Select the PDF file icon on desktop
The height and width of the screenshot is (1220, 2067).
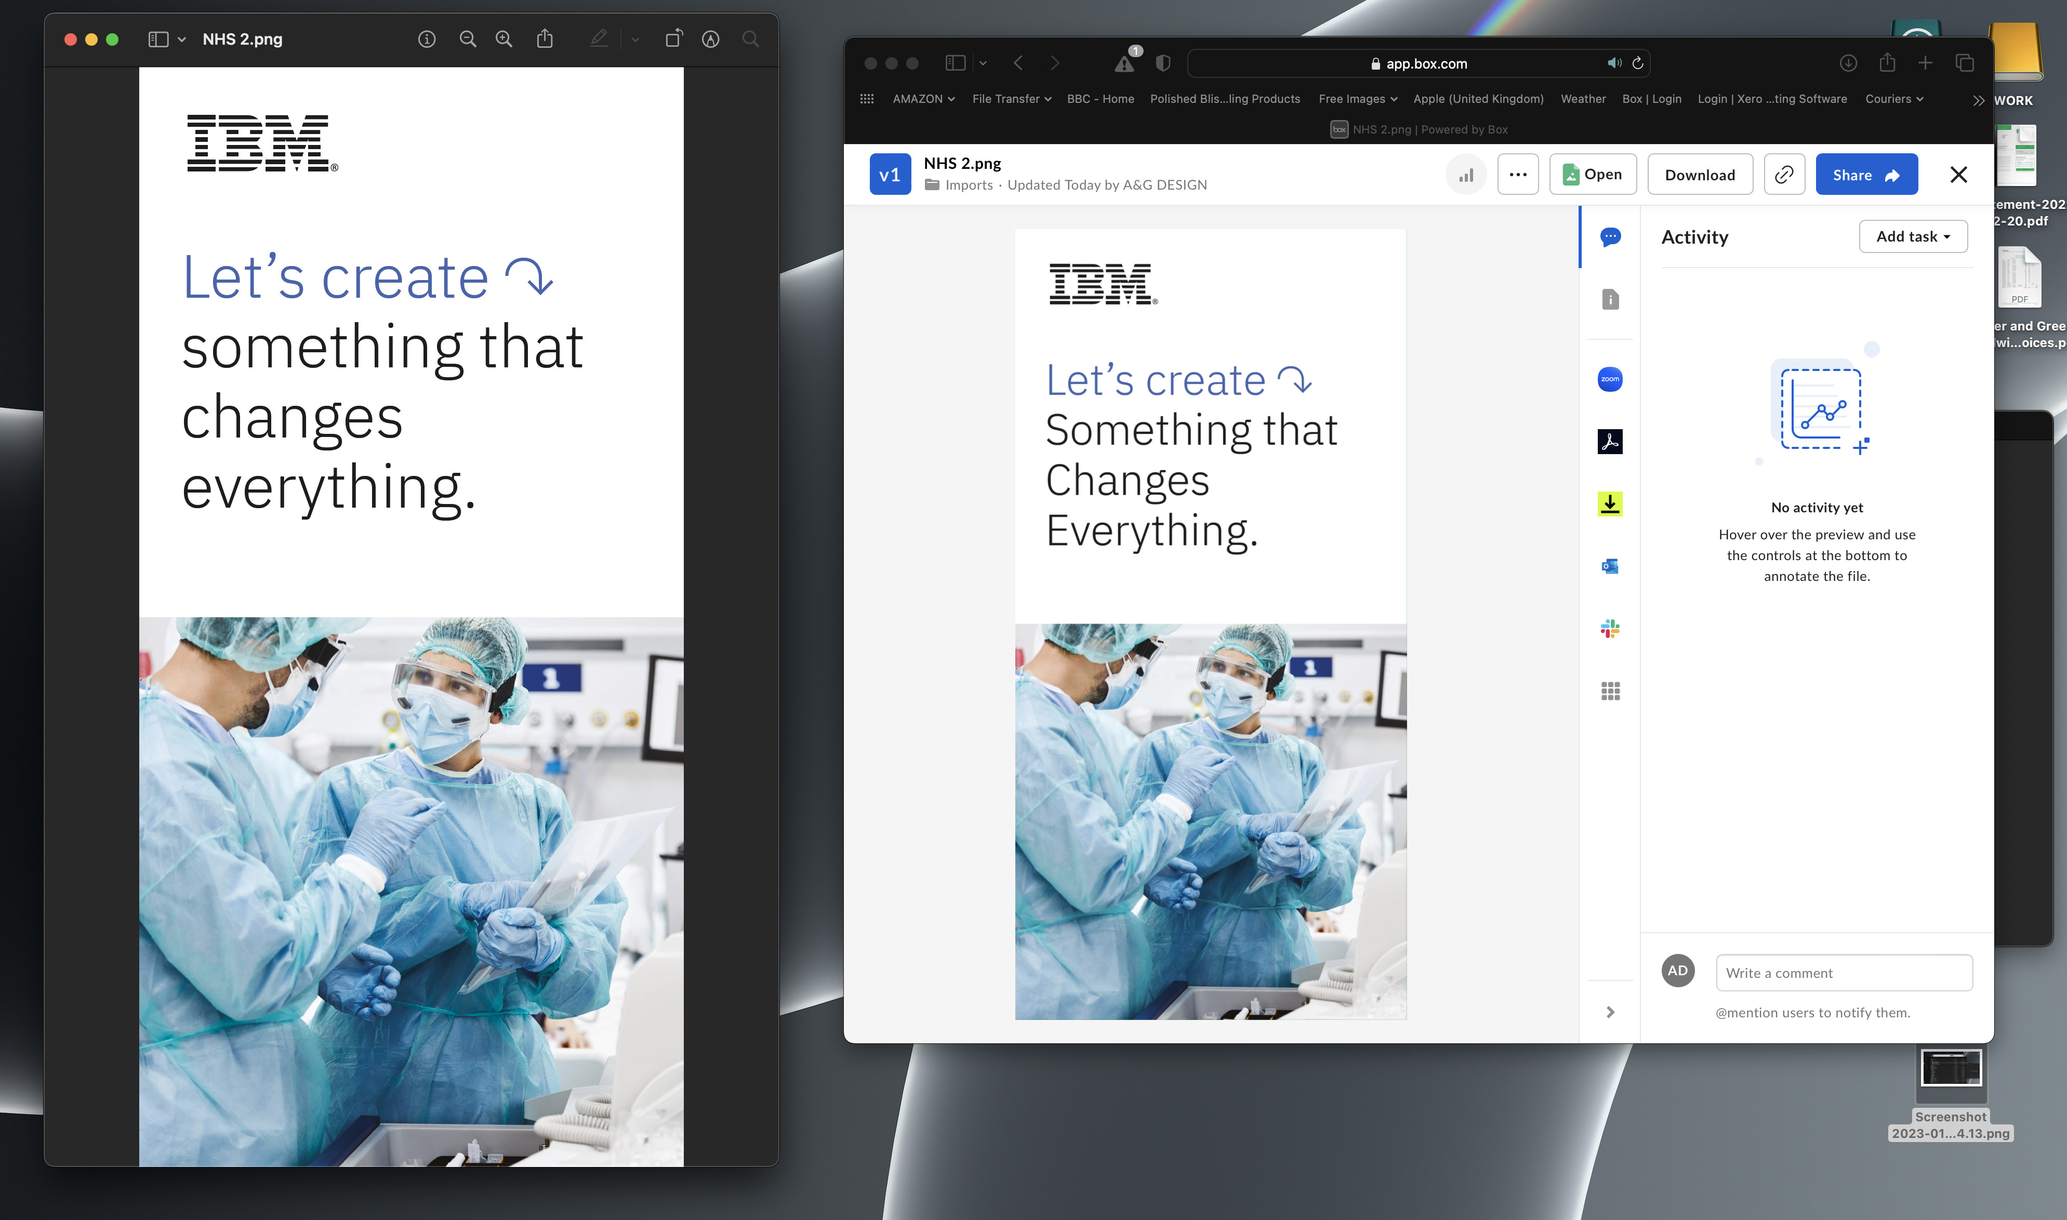tap(2020, 277)
